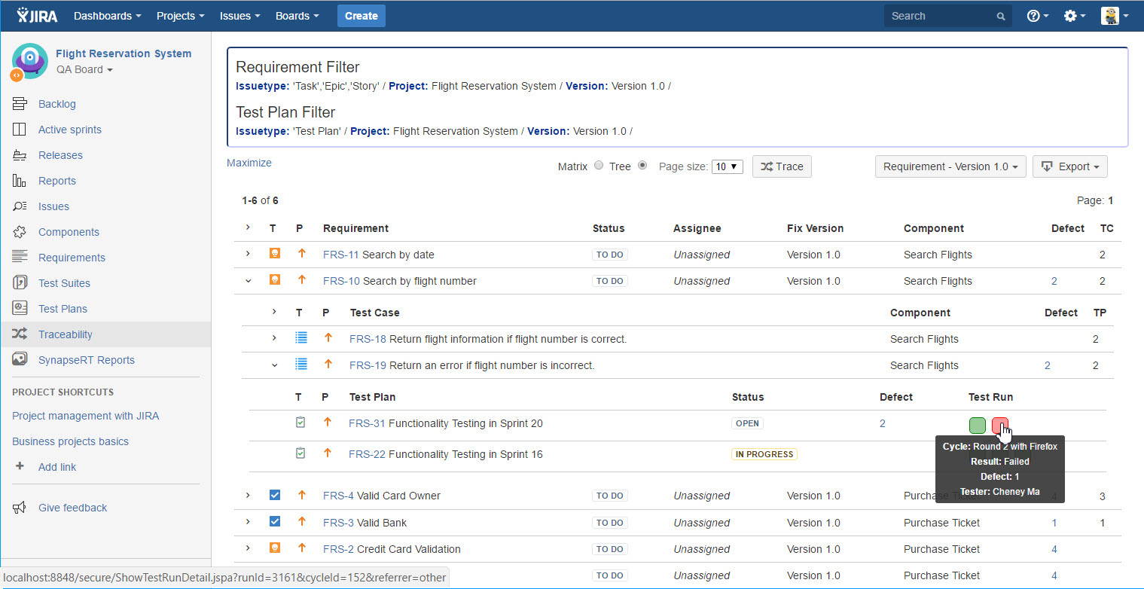Click the Test Suites icon

pos(20,283)
